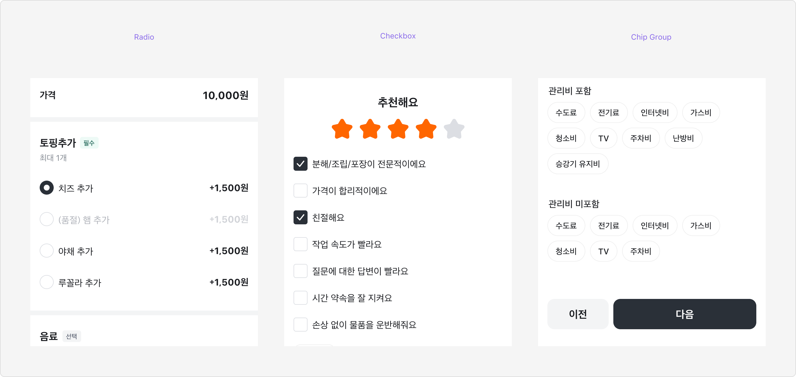Toggle the 승강기 유지비 chip
Viewport: 796px width, 377px height.
(x=577, y=164)
